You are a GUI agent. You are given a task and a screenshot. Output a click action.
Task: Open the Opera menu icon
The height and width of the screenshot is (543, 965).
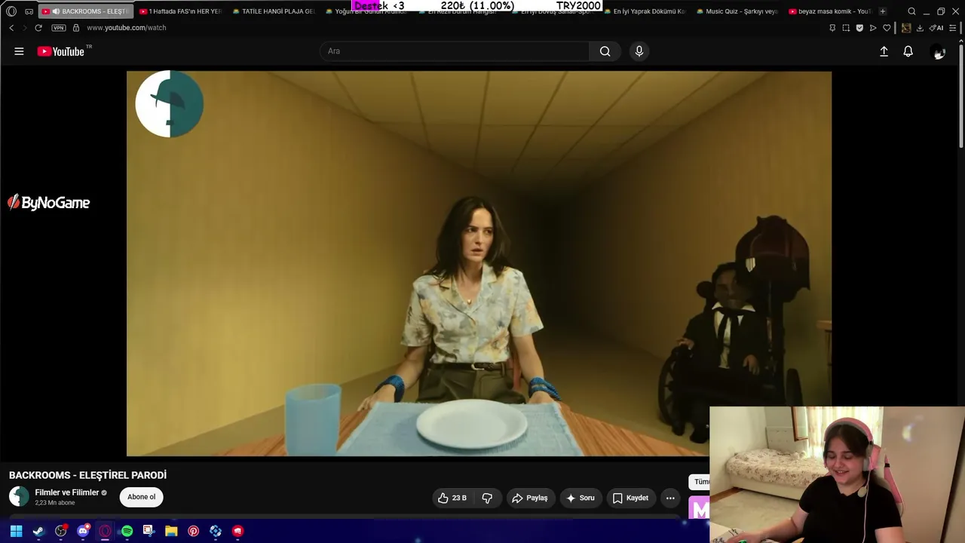(11, 11)
